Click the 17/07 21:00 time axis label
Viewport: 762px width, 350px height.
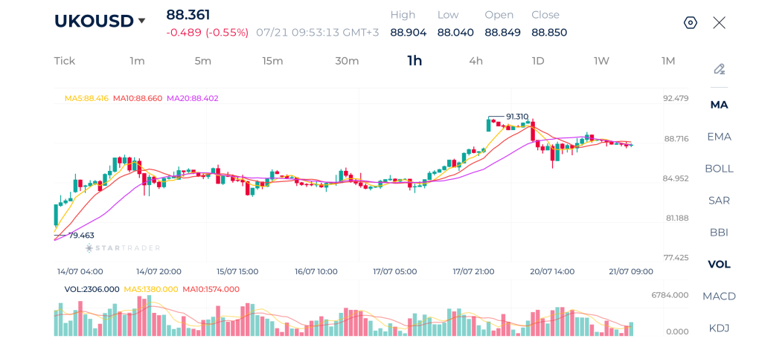pyautogui.click(x=473, y=271)
